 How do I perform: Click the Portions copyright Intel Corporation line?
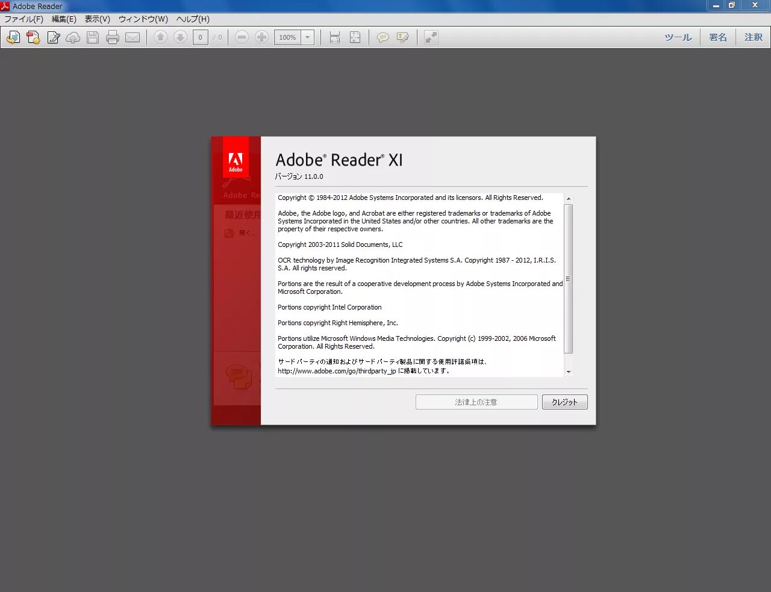[329, 307]
